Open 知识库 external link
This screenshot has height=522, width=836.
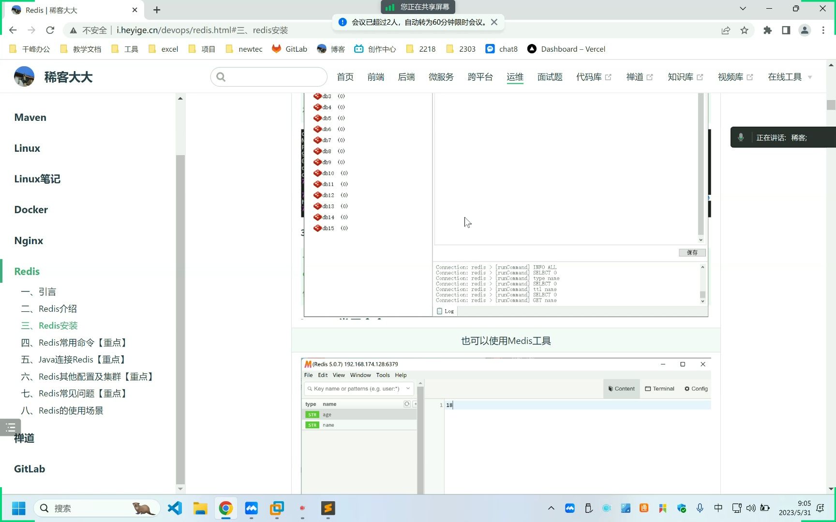pyautogui.click(x=685, y=77)
